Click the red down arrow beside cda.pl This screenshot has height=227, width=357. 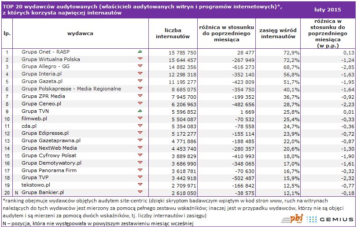coord(140,126)
